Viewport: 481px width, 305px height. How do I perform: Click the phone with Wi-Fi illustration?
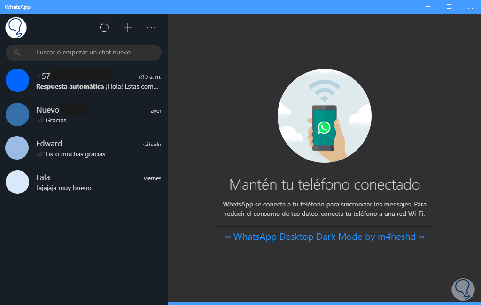click(325, 116)
